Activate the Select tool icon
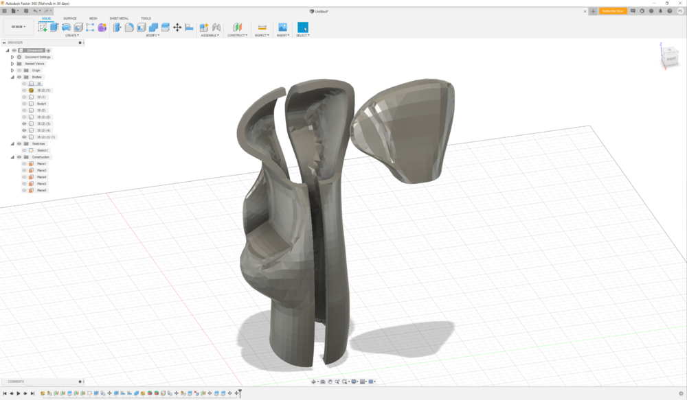The width and height of the screenshot is (687, 400). tap(302, 27)
